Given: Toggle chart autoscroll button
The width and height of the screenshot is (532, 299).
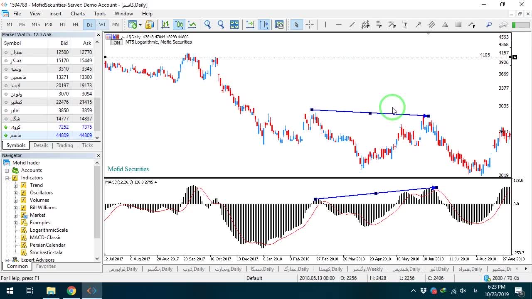Looking at the screenshot, I should (x=250, y=25).
